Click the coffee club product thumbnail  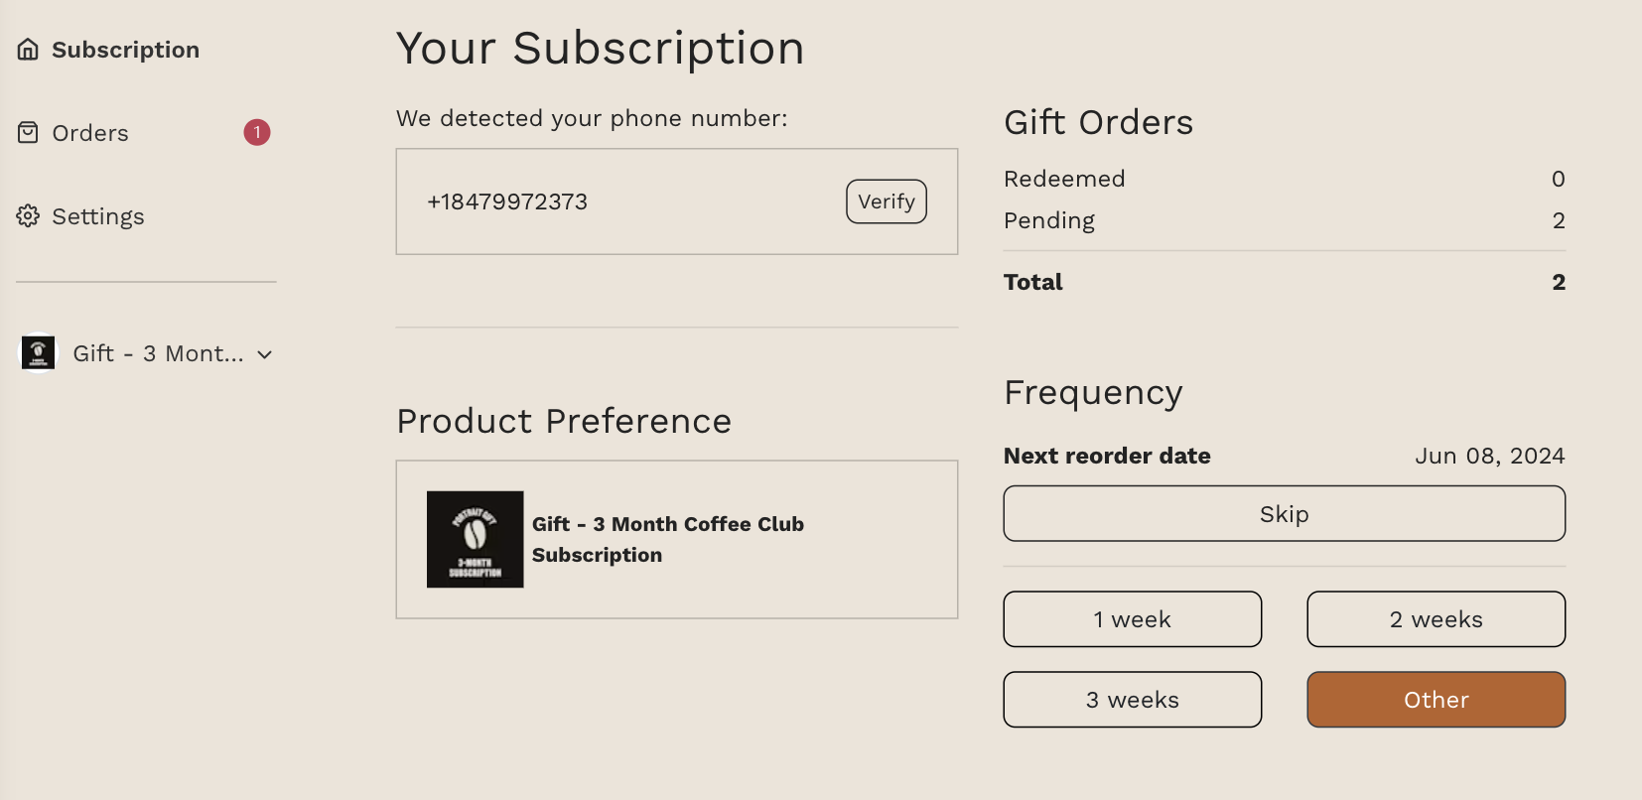[x=476, y=540]
